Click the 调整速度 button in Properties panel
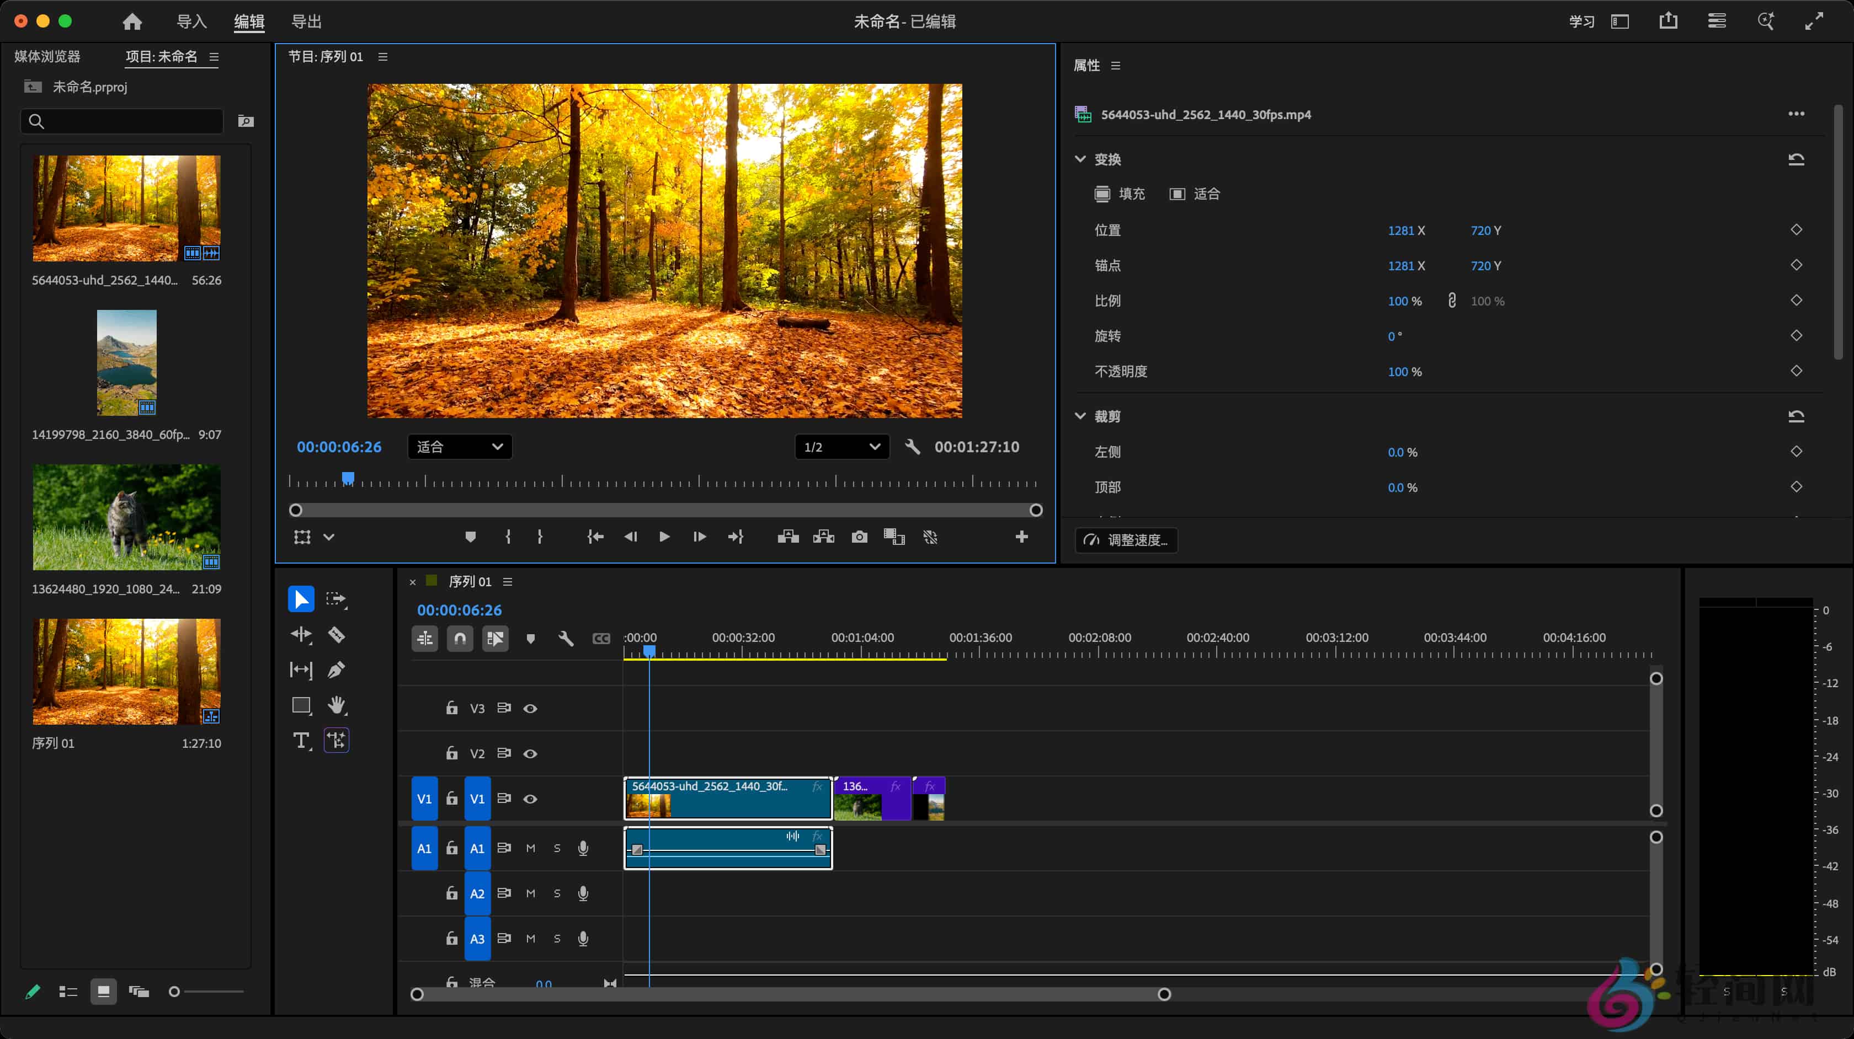Viewport: 1854px width, 1039px height. point(1126,540)
